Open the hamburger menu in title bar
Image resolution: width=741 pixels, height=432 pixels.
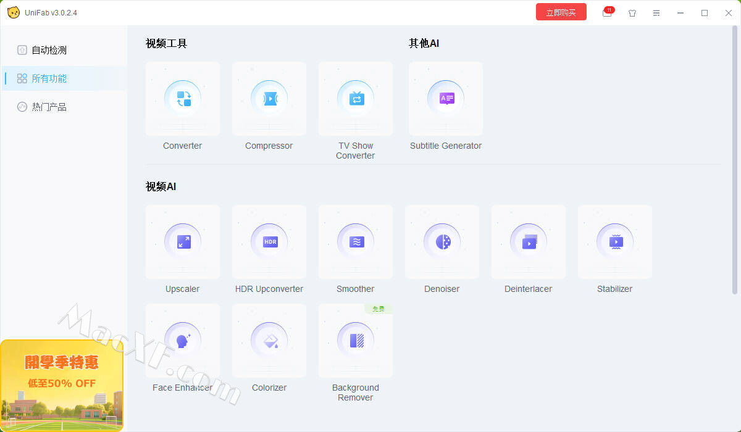pyautogui.click(x=656, y=13)
